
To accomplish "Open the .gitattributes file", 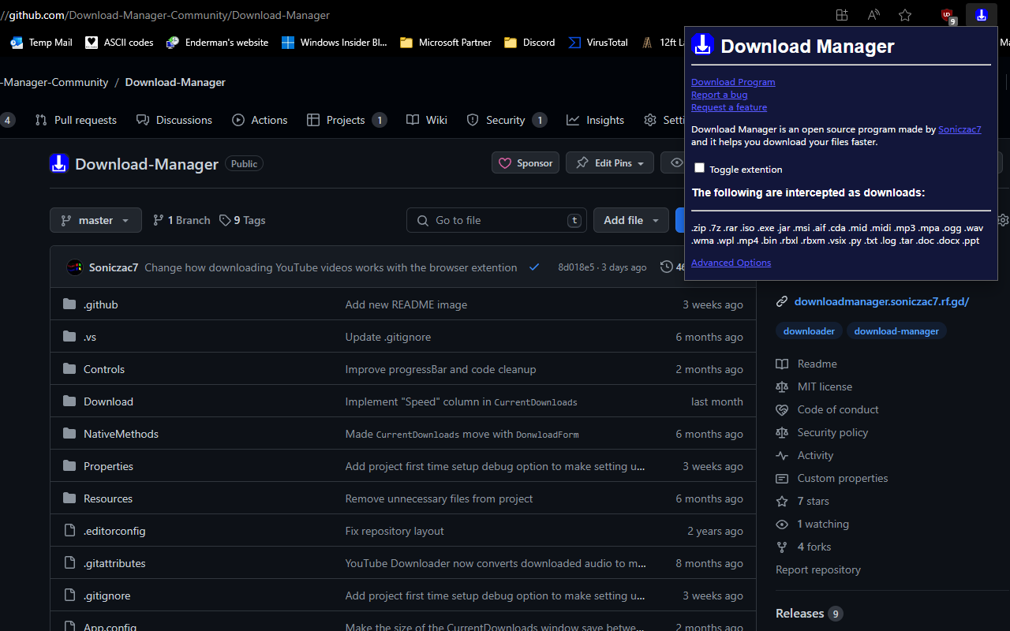I will 114,563.
